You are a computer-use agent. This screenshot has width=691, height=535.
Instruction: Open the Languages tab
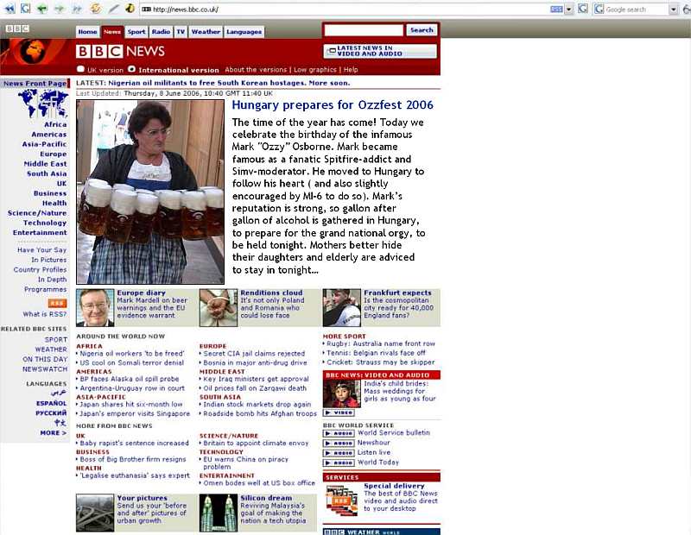click(244, 32)
